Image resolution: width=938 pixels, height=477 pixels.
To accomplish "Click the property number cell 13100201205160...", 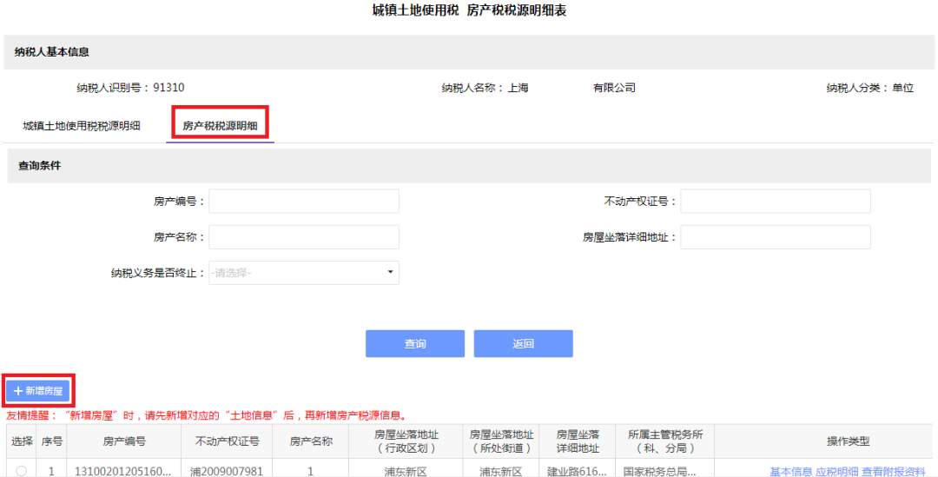I will tap(124, 471).
